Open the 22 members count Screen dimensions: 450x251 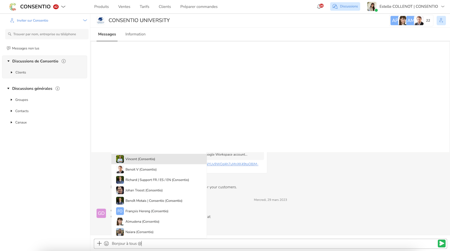tap(428, 20)
